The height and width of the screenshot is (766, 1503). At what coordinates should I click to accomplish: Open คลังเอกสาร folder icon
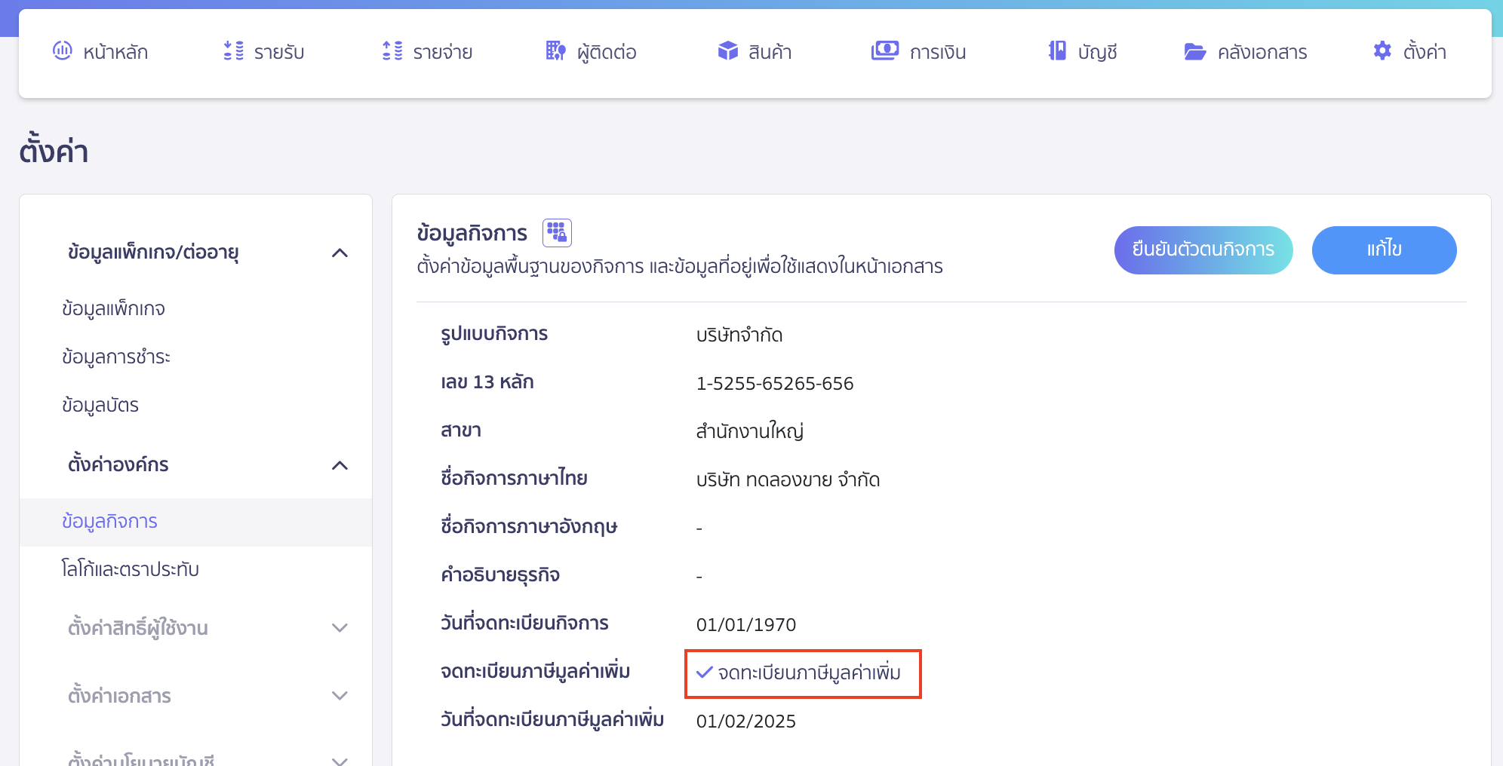(x=1194, y=51)
